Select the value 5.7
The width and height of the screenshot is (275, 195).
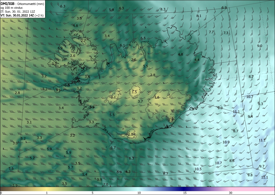click(x=70, y=167)
